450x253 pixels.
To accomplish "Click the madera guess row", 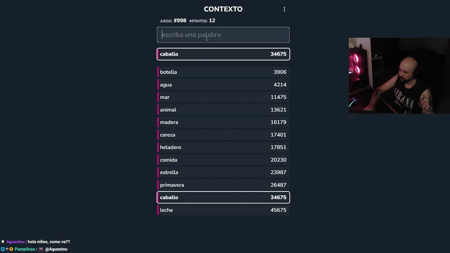I will pyautogui.click(x=223, y=122).
